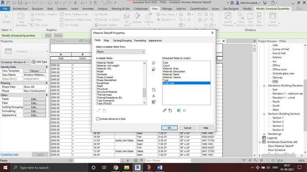Click the Move parameter up icon

[179, 111]
